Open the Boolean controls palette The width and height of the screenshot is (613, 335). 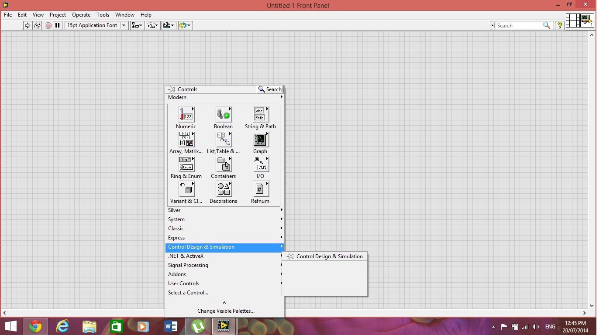pyautogui.click(x=224, y=115)
